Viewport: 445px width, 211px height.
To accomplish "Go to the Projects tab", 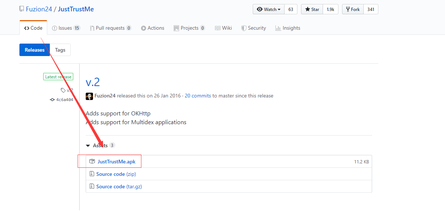I will coord(189,28).
